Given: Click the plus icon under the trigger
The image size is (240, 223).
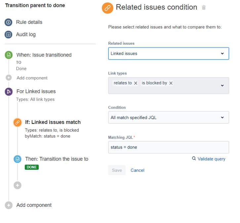Looking at the screenshot, I should [x=9, y=78].
